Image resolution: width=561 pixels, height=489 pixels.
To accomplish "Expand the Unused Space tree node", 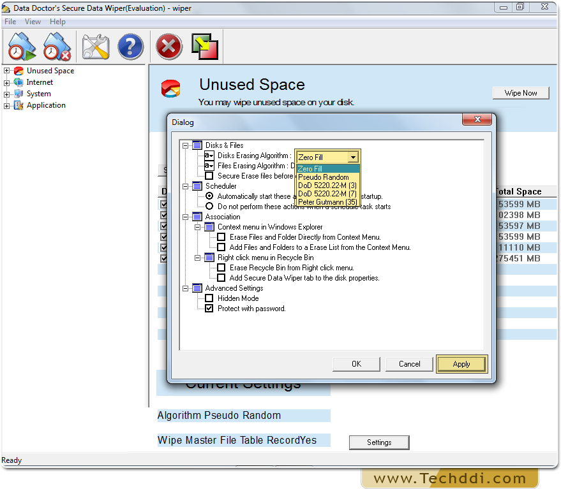I will [6, 71].
